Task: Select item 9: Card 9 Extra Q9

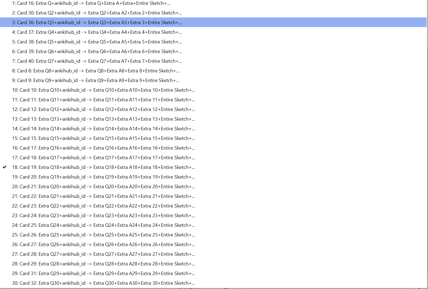Action: click(96, 80)
